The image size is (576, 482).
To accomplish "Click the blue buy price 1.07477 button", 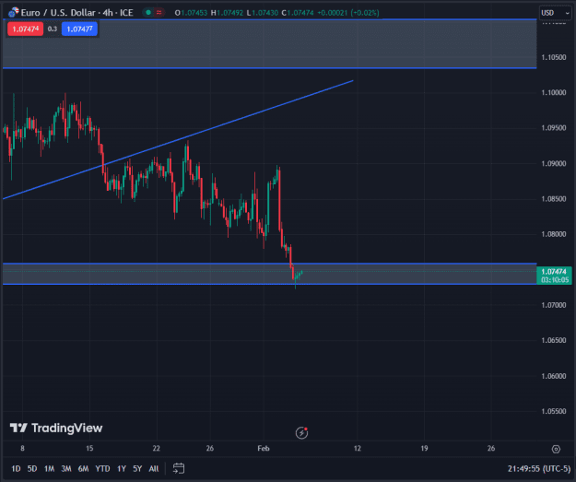I will (x=79, y=29).
